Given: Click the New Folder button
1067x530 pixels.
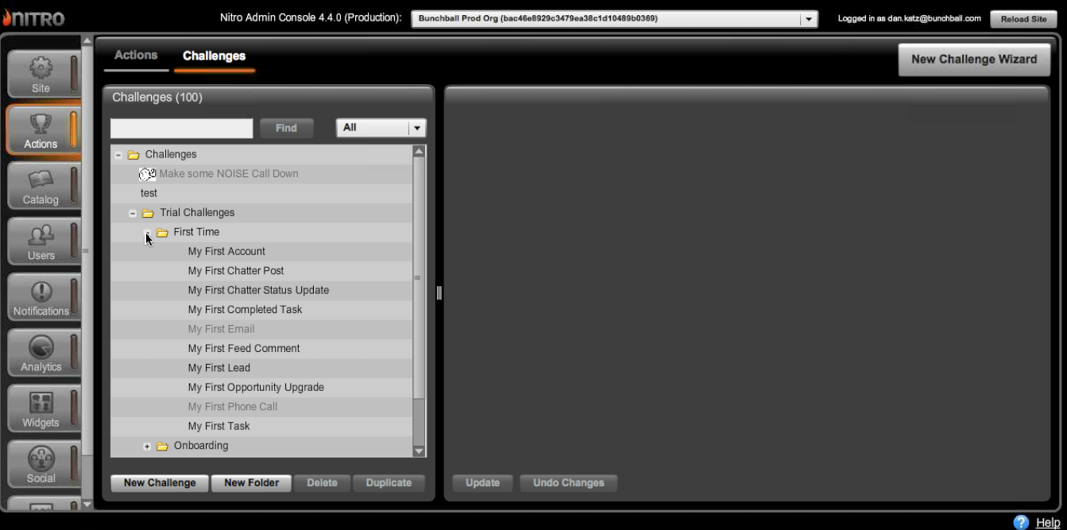Looking at the screenshot, I should pyautogui.click(x=251, y=482).
